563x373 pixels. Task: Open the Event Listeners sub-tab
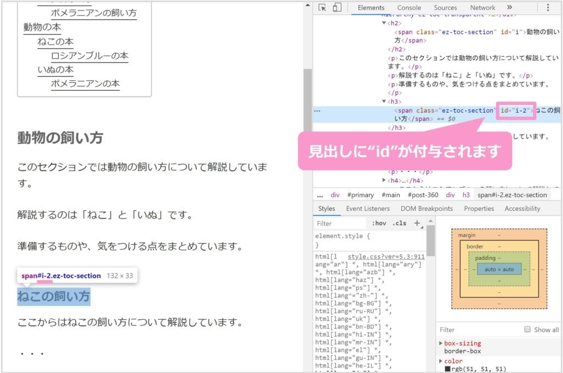(368, 209)
